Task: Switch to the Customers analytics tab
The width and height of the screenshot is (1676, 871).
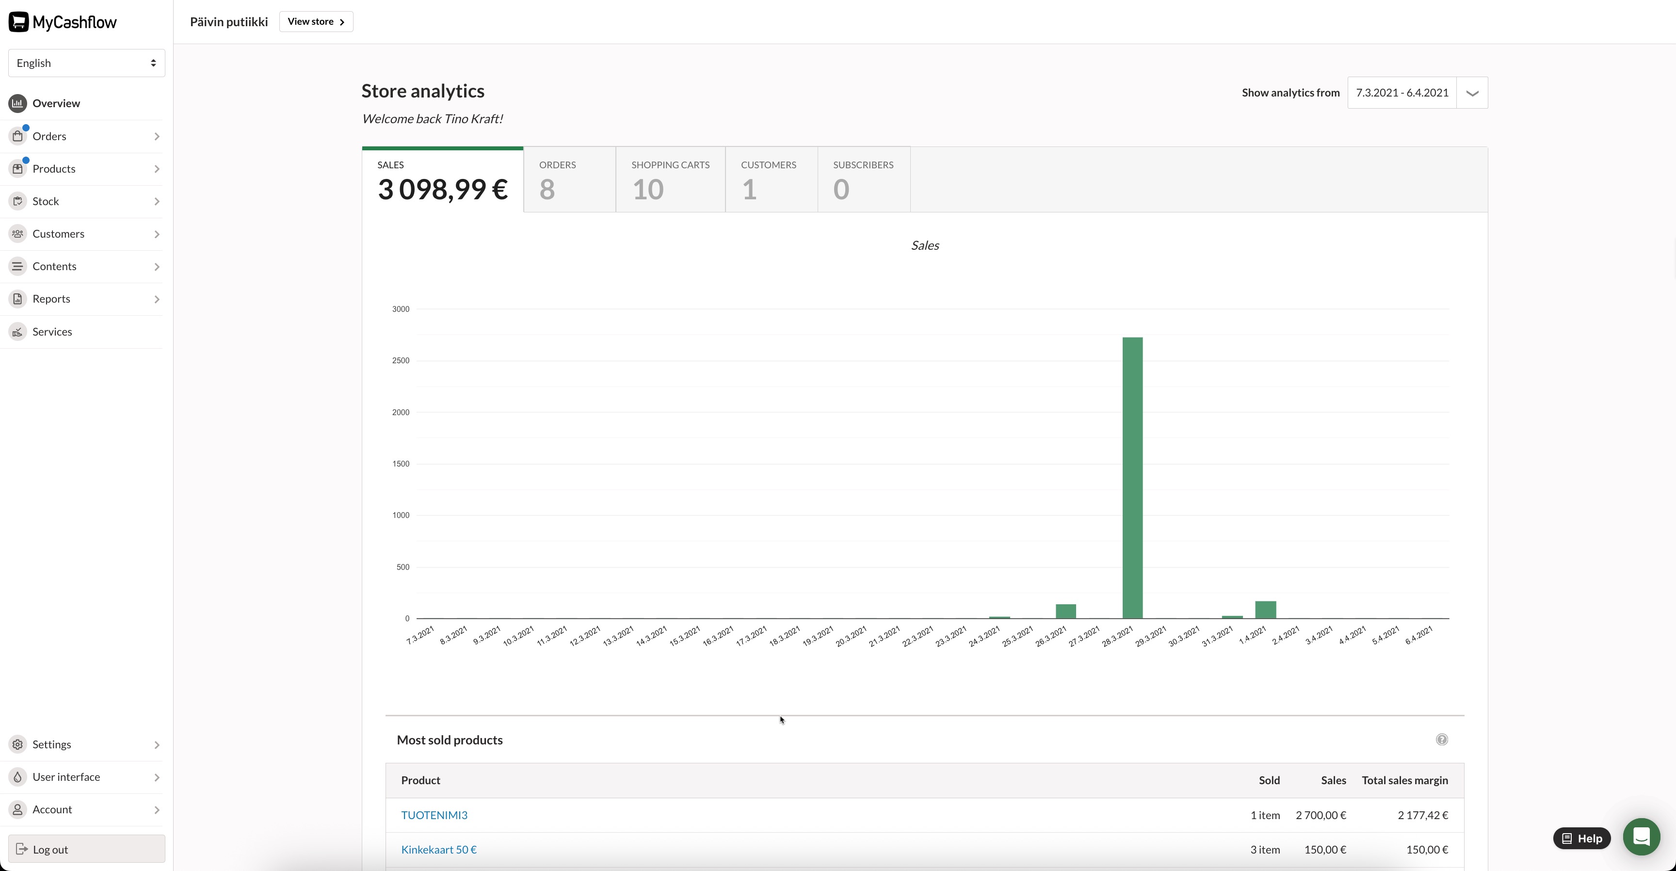Action: [771, 179]
